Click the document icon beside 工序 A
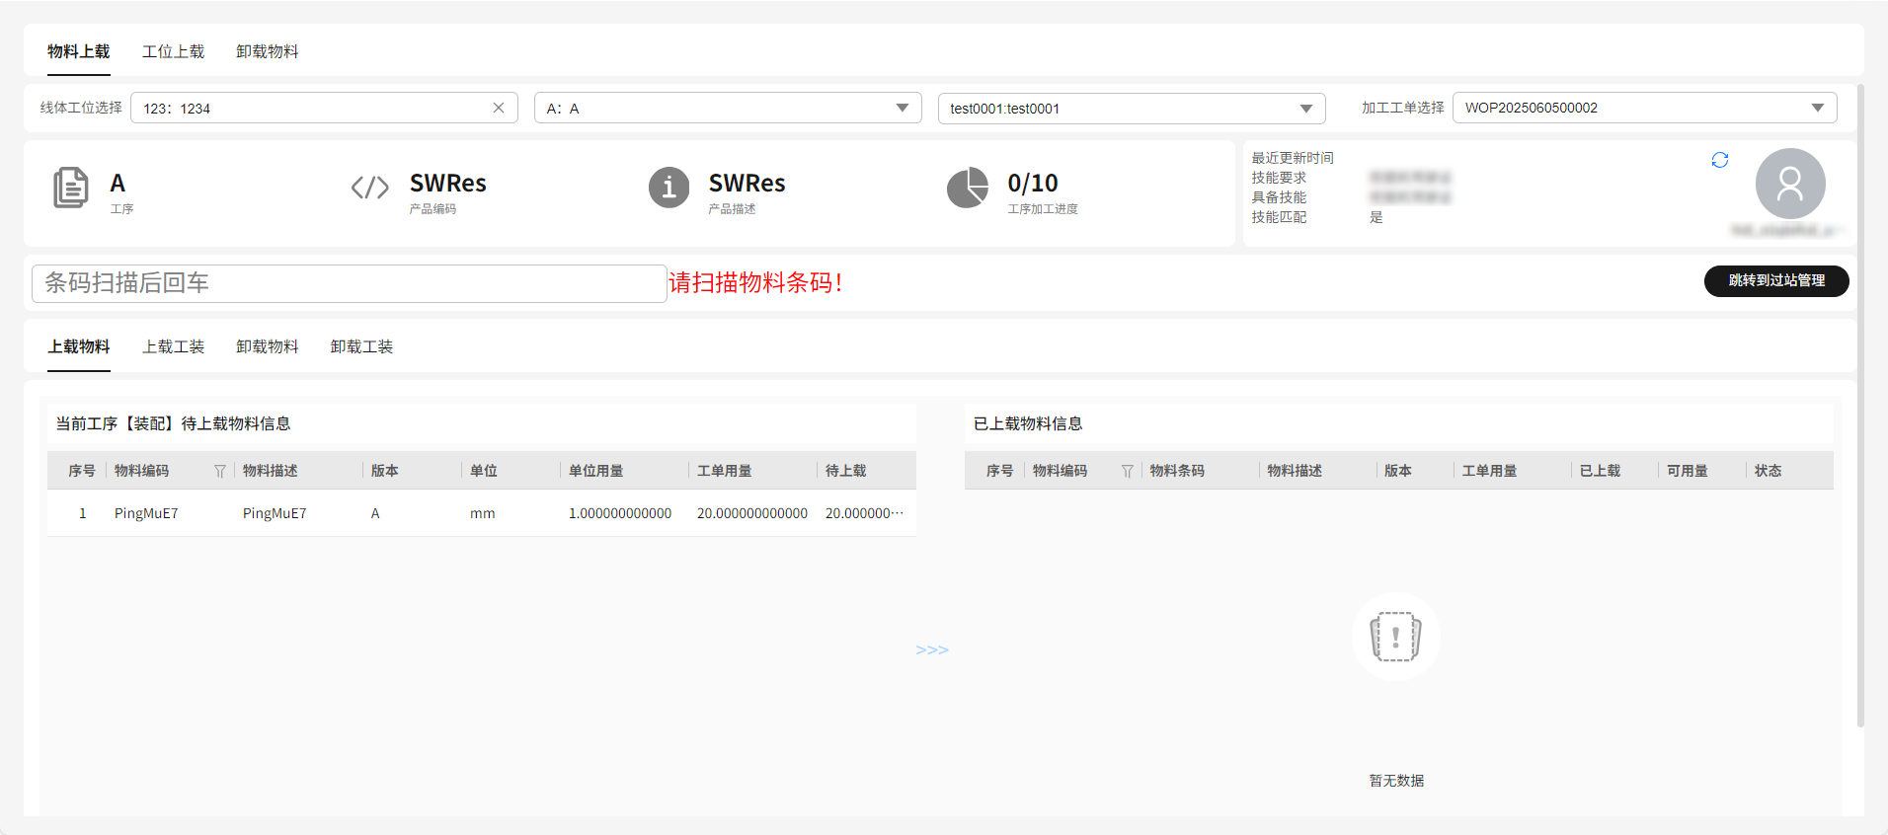This screenshot has width=1888, height=835. click(70, 188)
